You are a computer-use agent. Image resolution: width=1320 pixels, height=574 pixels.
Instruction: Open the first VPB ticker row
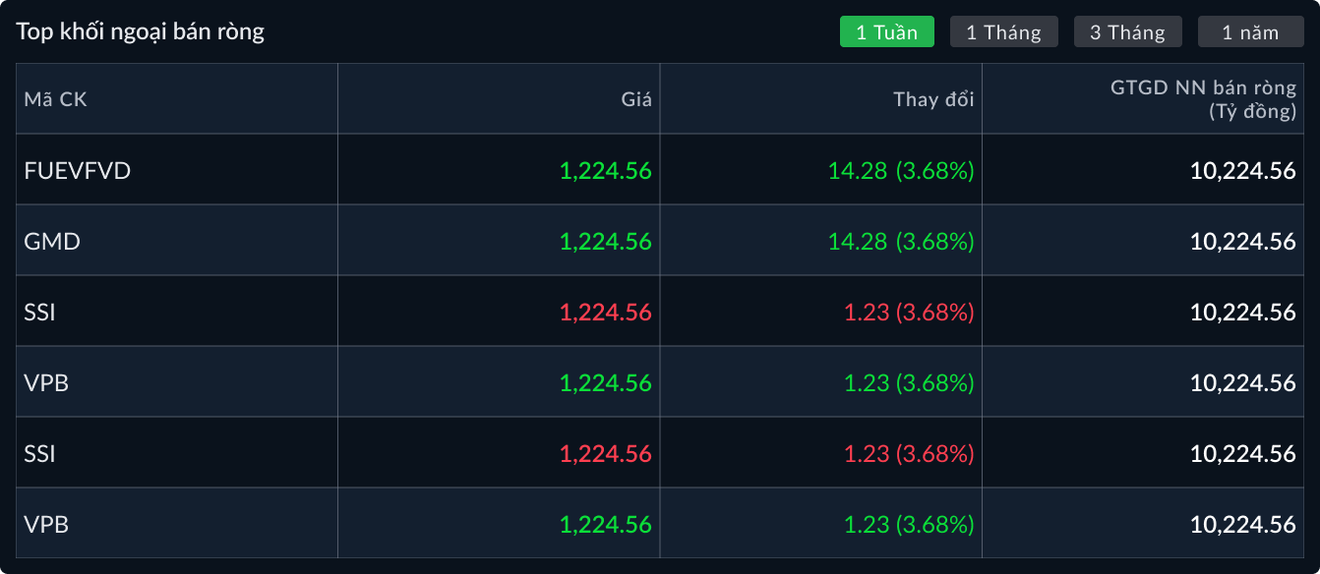click(x=46, y=383)
